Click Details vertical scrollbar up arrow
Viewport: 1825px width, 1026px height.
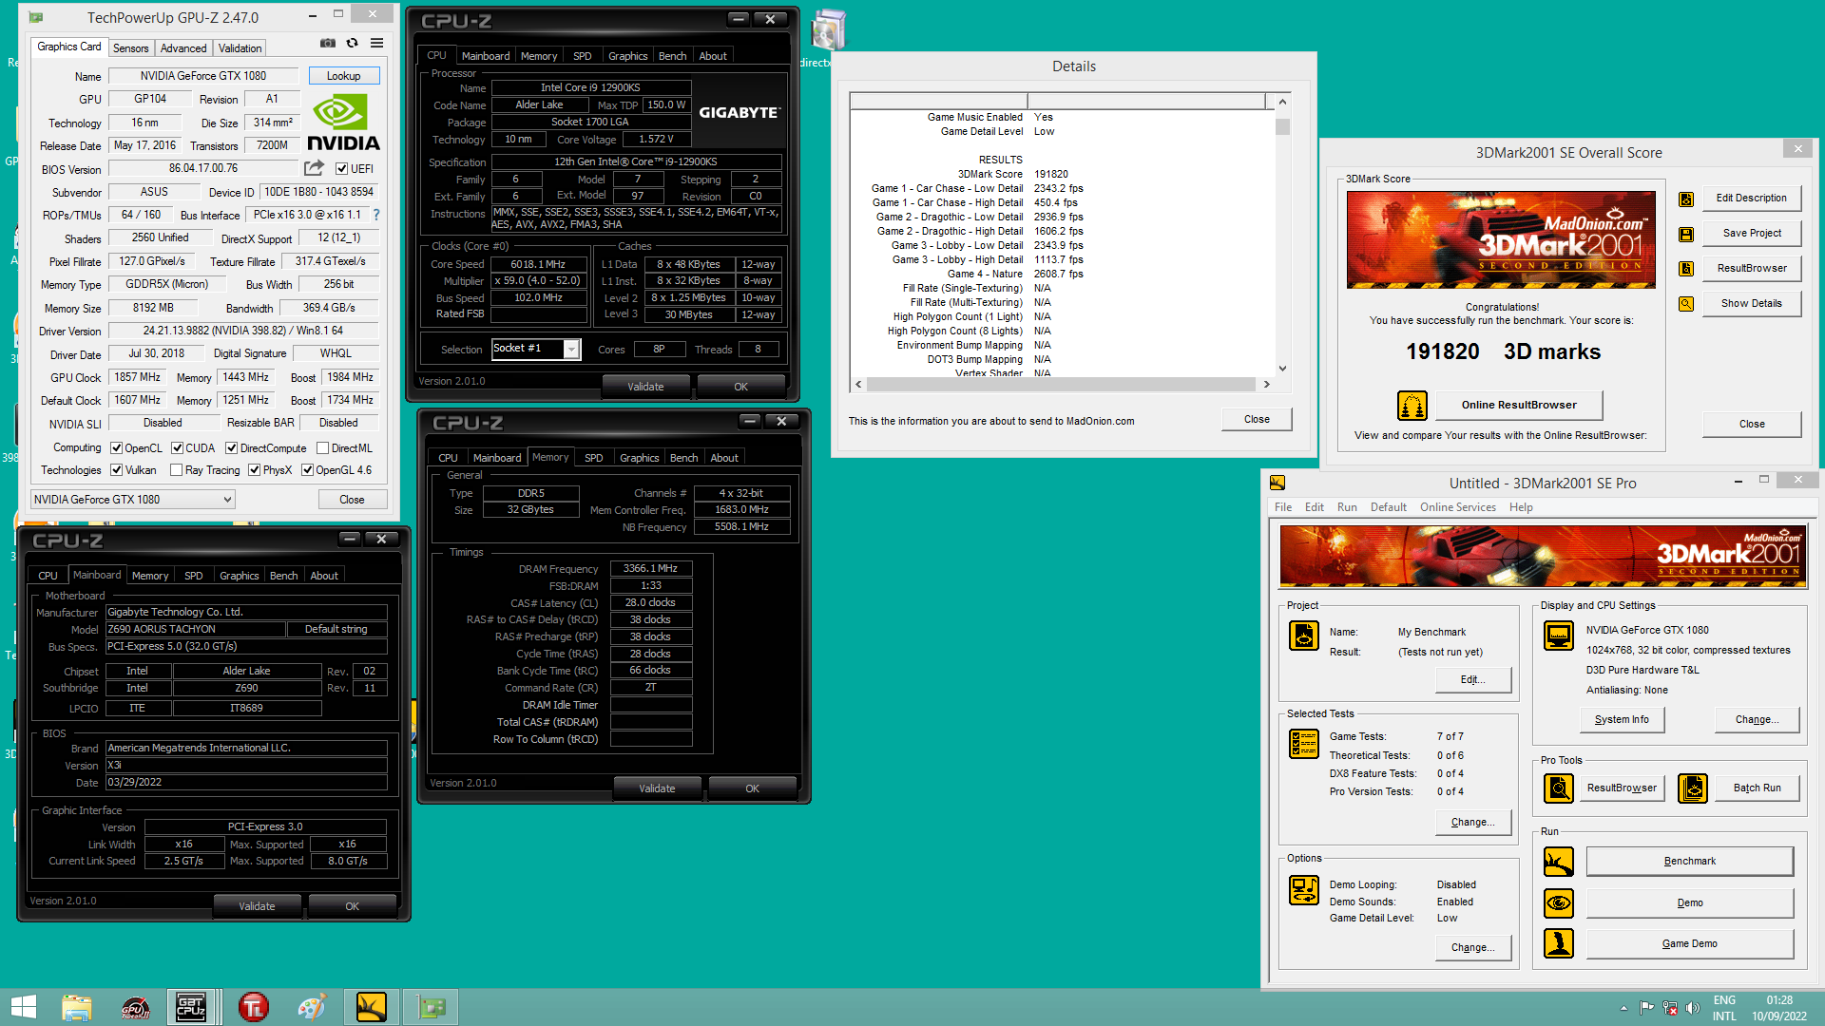pos(1282,101)
